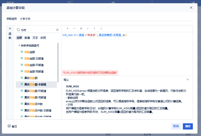Switch to the 数值 filter tab
The width and height of the screenshot is (201, 136).
[27, 38]
